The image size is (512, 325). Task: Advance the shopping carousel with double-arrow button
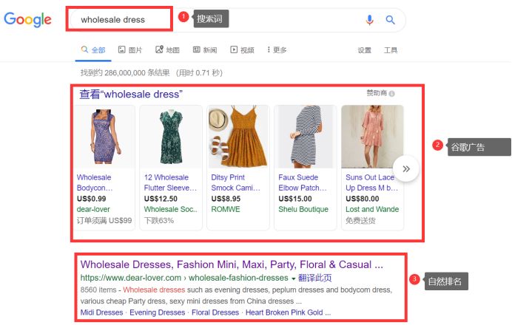coord(406,168)
